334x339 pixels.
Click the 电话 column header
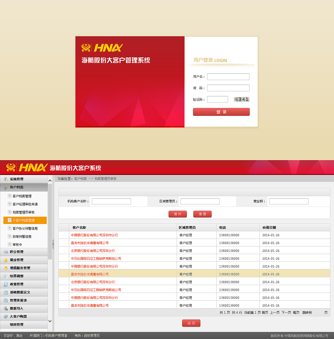(223, 228)
